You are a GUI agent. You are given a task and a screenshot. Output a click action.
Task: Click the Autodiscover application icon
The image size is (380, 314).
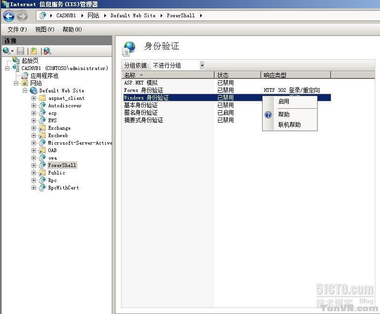[x=42, y=105]
